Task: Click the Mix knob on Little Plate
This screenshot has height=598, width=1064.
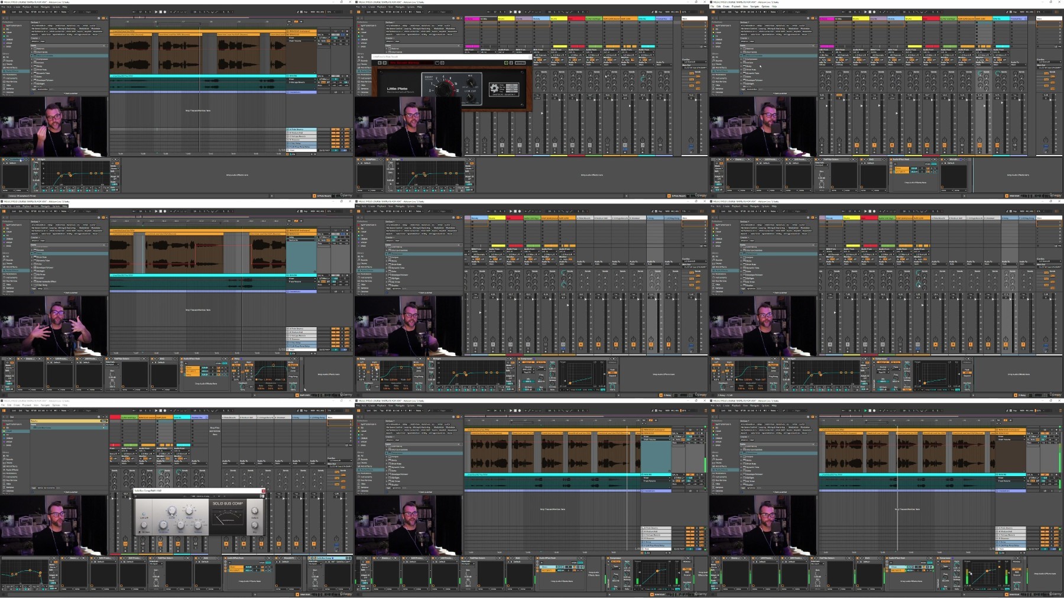Action: click(x=471, y=83)
